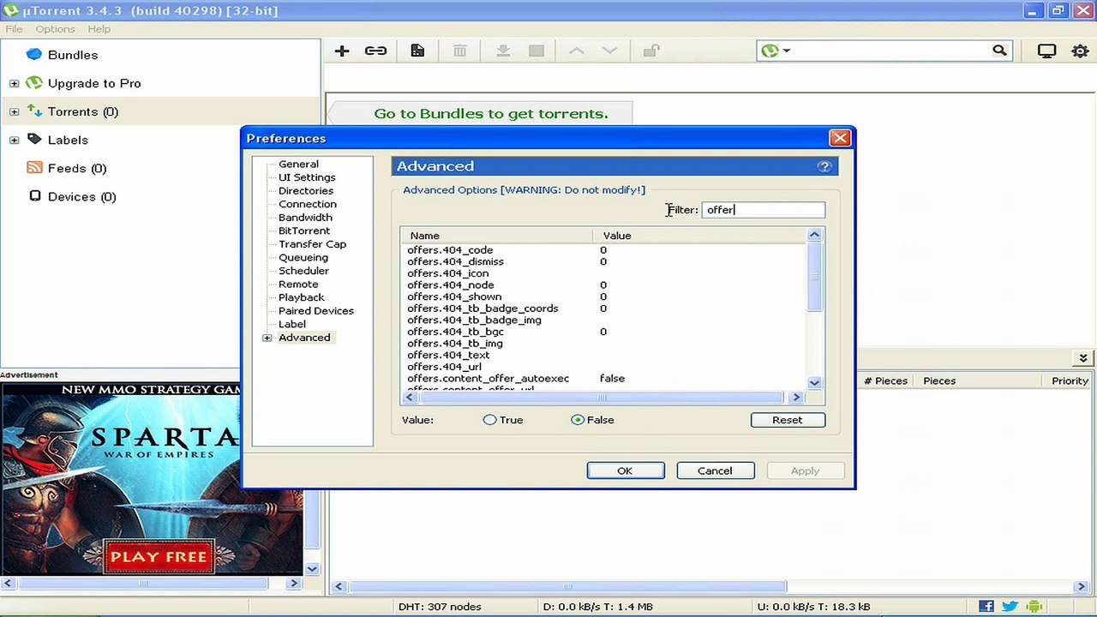
Task: Select Directories in Preferences list
Action: click(306, 190)
